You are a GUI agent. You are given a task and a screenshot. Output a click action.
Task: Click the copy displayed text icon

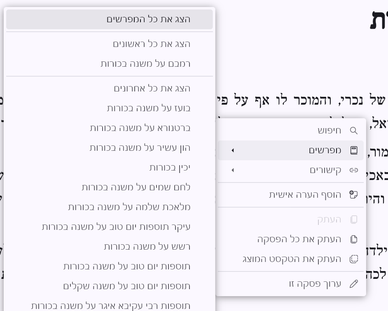[353, 259]
